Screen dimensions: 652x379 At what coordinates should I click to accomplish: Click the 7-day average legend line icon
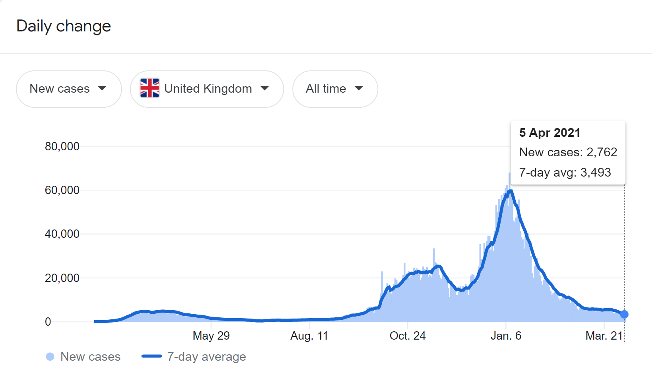[x=151, y=356]
